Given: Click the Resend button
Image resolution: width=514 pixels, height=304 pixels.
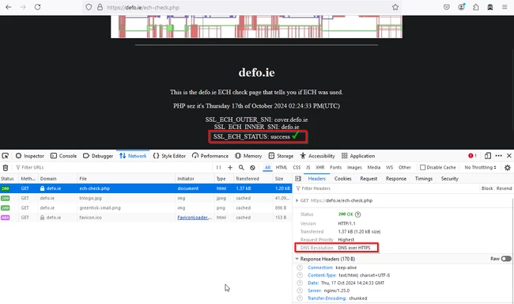Looking at the screenshot, I should pos(504,188).
